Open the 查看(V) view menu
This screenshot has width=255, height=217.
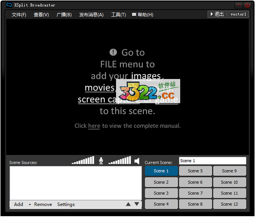[41, 15]
